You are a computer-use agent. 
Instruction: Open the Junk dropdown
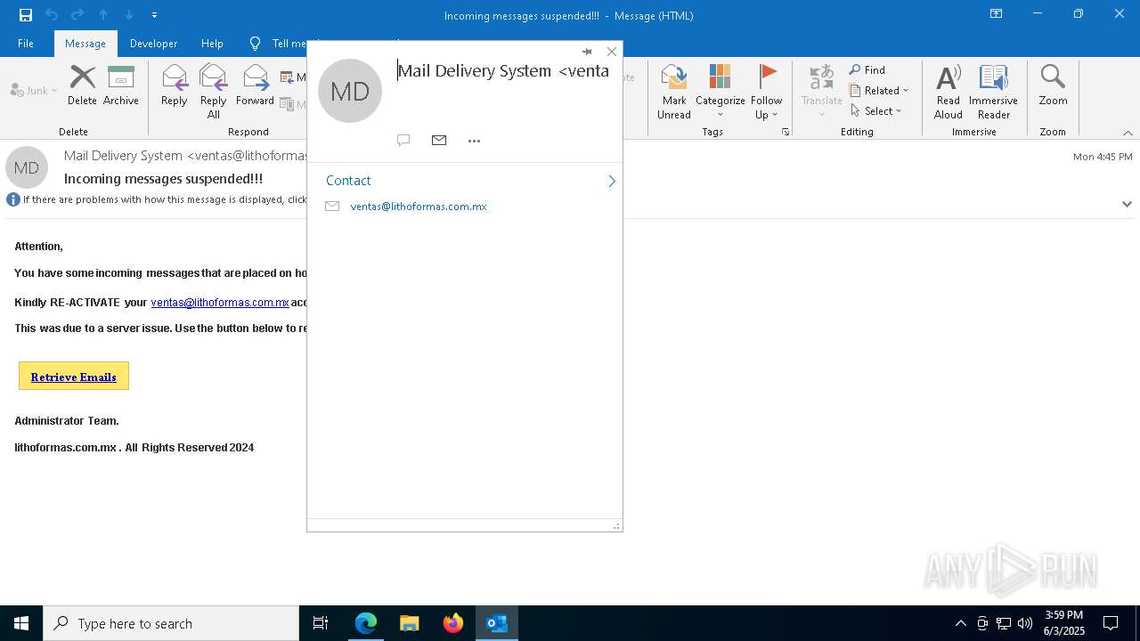click(34, 90)
